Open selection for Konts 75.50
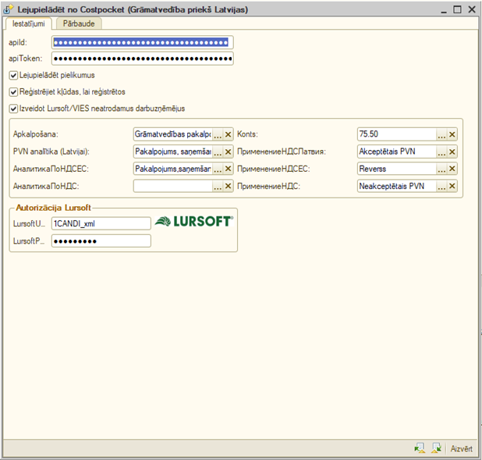Viewport: 482px width, 460px height. coord(441,134)
